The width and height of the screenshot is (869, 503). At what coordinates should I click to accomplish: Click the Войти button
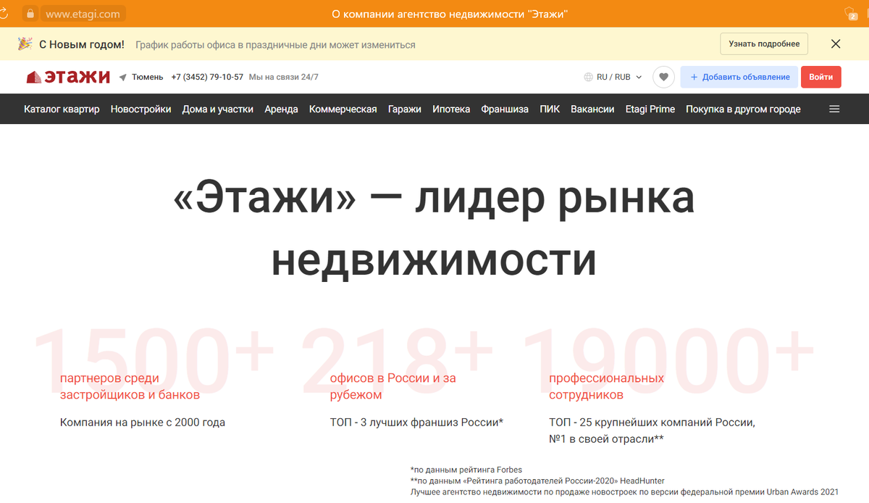click(821, 77)
